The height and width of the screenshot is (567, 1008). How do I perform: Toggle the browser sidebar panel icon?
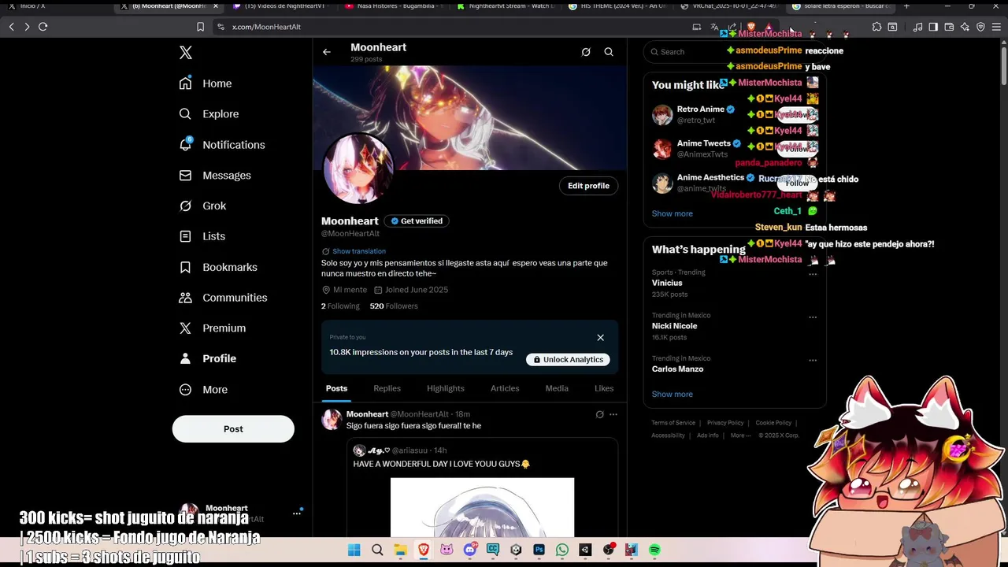[x=933, y=27]
